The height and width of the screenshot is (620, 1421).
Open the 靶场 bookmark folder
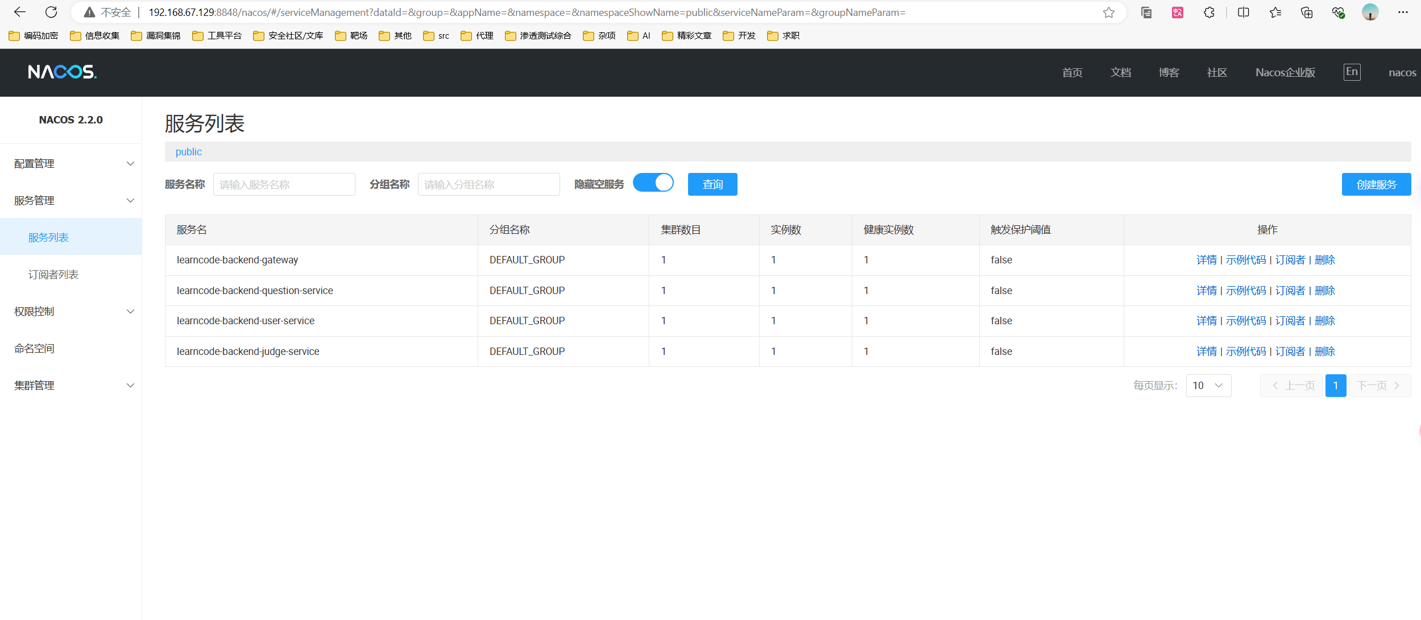click(x=351, y=35)
